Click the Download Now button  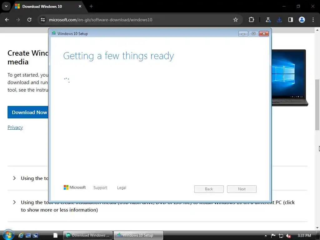tap(28, 112)
